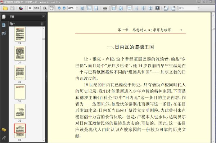
Task: Open the Attachments paperclip panel
Action: tap(4, 138)
